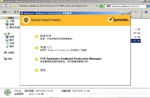
Task: Select the highlighted 3,322 KB file row
Action: click(136, 41)
